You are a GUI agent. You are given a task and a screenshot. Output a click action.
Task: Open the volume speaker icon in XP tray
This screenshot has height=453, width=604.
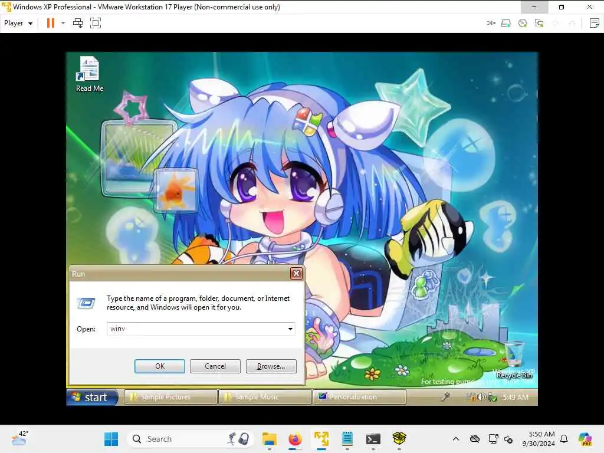[x=481, y=397]
